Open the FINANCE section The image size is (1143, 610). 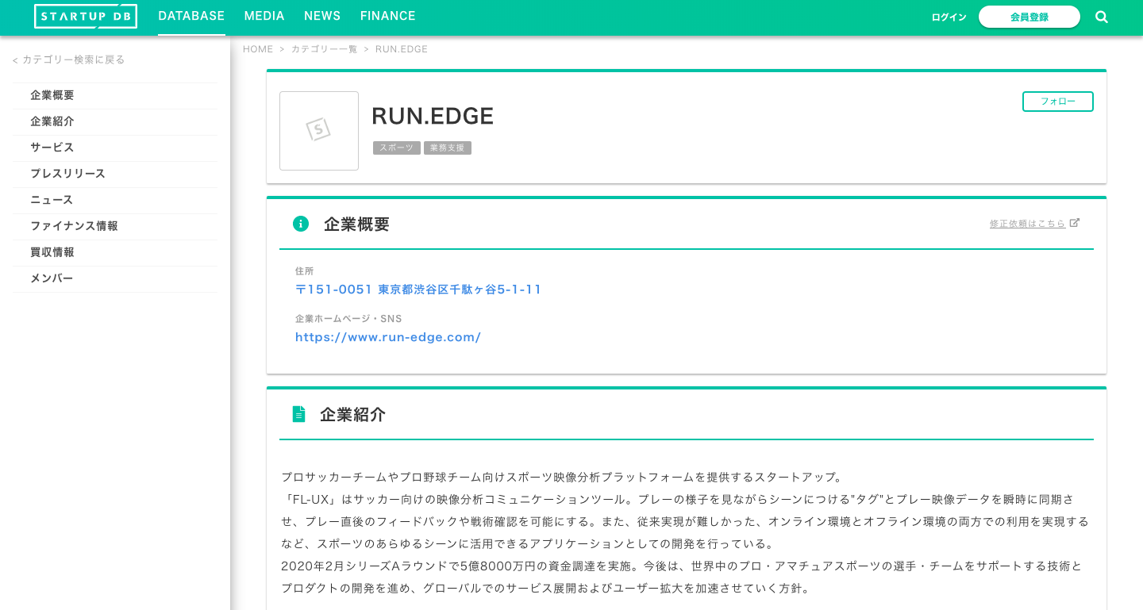pos(388,15)
